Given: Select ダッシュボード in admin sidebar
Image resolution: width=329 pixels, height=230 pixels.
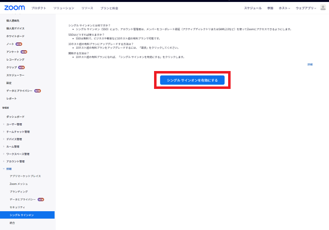Looking at the screenshot, I should (15, 117).
